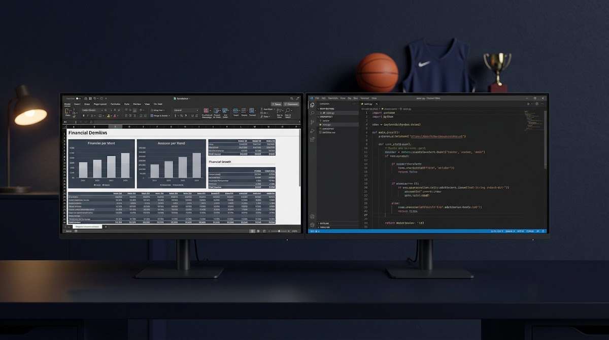Switch to the Formulas ribbon tab

click(116, 104)
